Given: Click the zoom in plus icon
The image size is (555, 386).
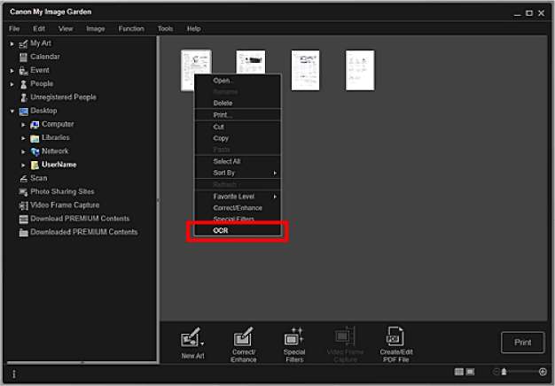Looking at the screenshot, I should tap(543, 372).
